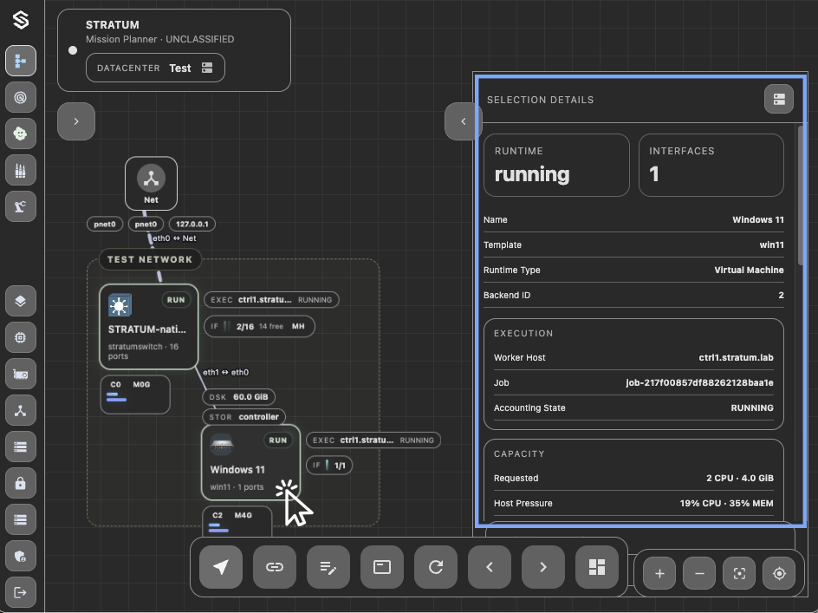
Task: Click the Runtime Type value Virtual Machine
Action: [x=750, y=270]
